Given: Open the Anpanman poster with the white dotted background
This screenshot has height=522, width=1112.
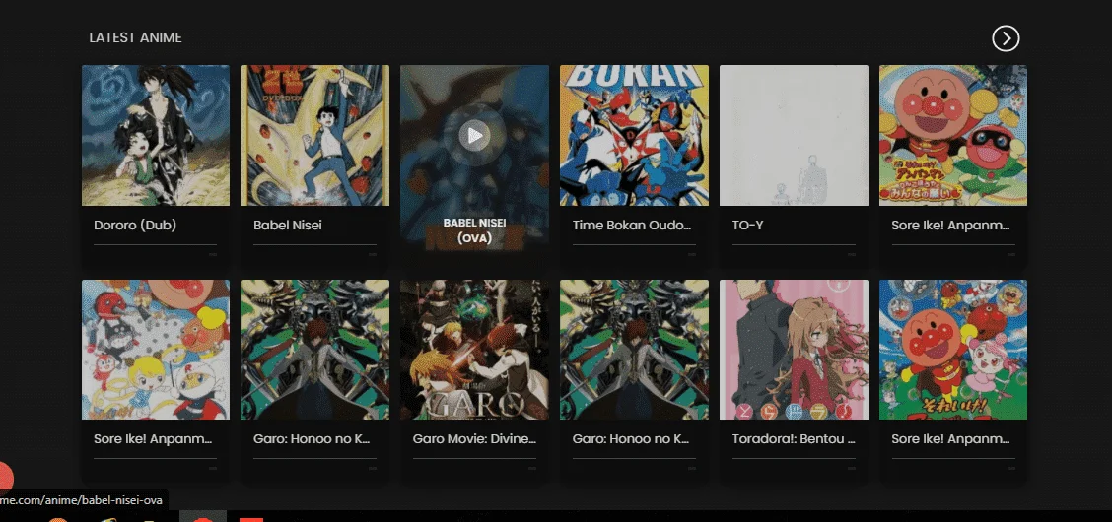Looking at the screenshot, I should click(156, 350).
